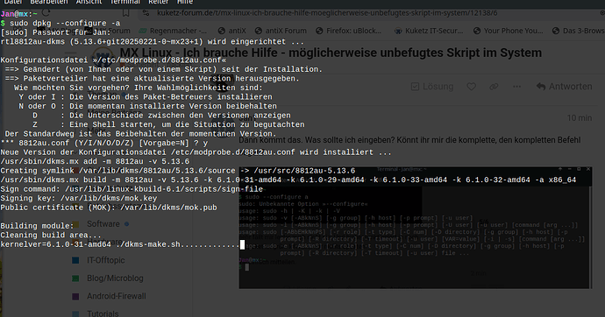Copy post link via chain icon
Viewport: 605px width, 317px height.
pos(494,87)
